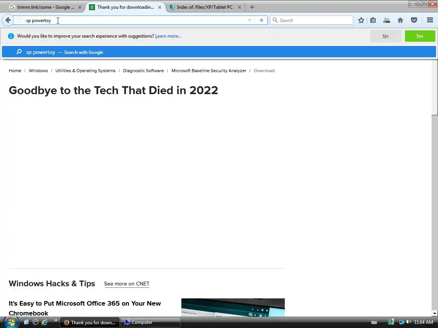Open Computer window from taskbar
Image resolution: width=438 pixels, height=328 pixels.
click(151, 322)
